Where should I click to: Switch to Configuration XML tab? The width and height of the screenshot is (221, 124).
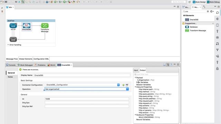click(x=41, y=59)
